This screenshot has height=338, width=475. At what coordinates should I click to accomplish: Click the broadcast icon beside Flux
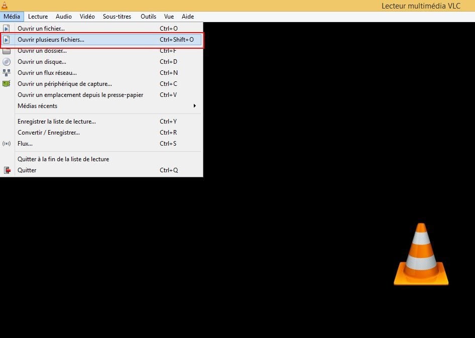click(x=7, y=144)
